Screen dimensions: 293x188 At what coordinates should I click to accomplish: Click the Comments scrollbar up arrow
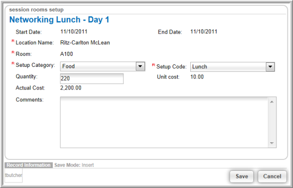(x=272, y=102)
